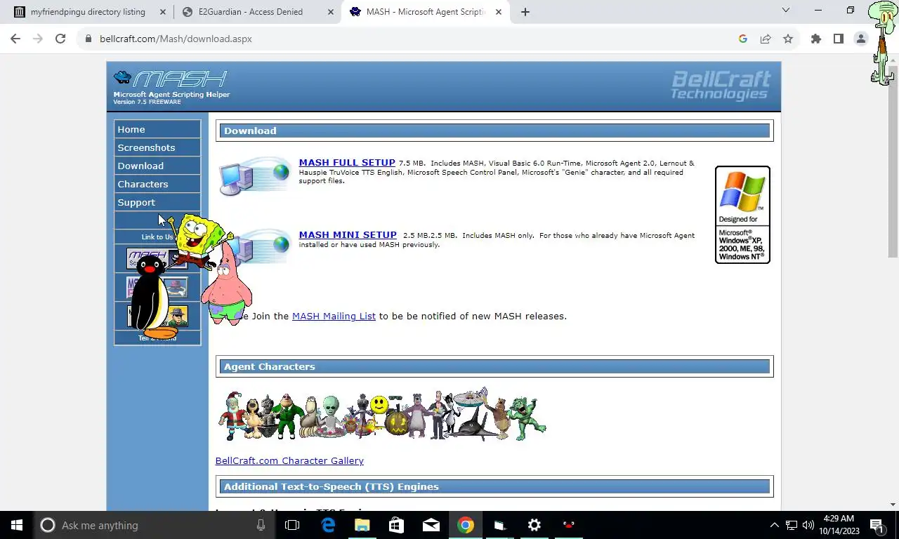Screen dimensions: 899x539
Task: Open the Chrome profile avatar
Action: [x=860, y=39]
